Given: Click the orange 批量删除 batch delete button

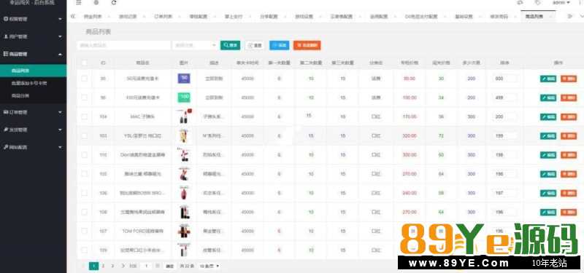Looking at the screenshot, I should [x=307, y=45].
